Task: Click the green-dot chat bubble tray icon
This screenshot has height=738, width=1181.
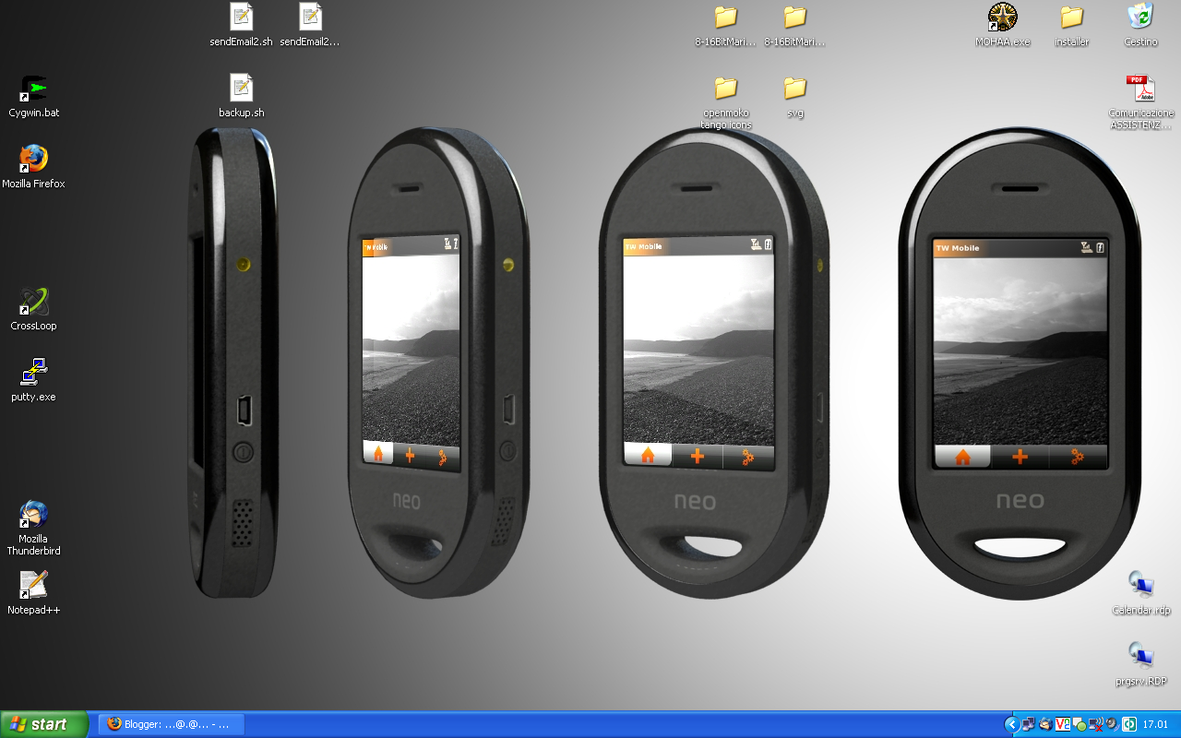Action: pos(1080,724)
